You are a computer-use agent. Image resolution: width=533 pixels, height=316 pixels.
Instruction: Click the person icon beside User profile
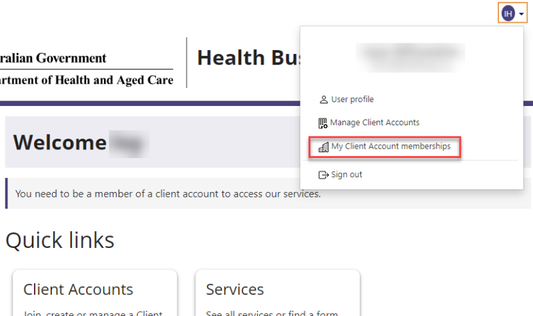coord(324,100)
